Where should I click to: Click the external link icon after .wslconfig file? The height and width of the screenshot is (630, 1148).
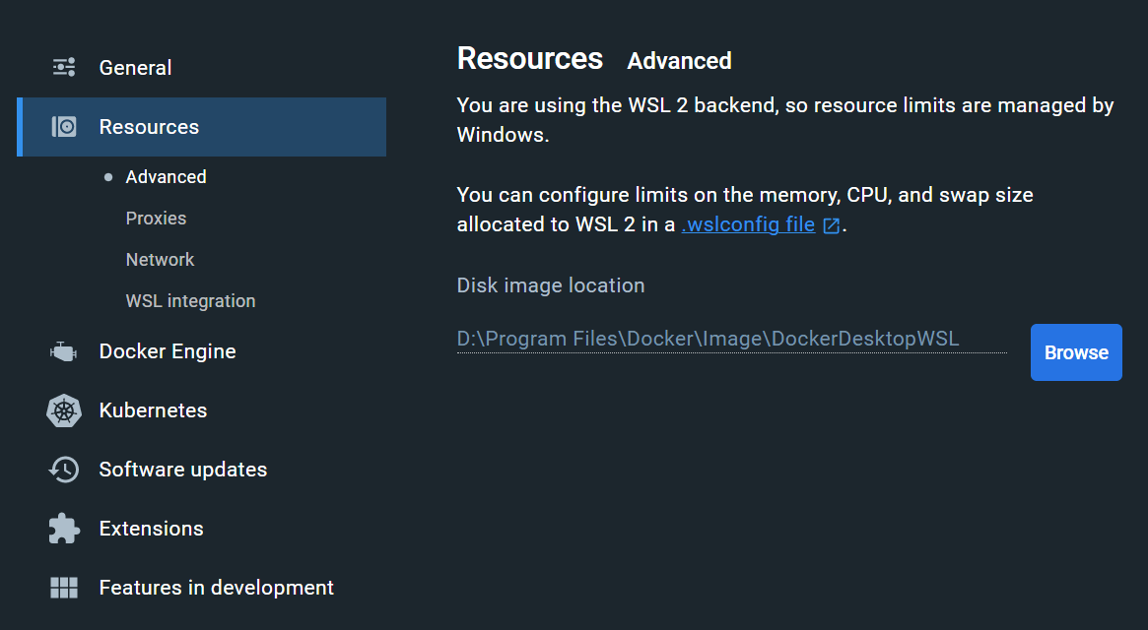click(831, 225)
